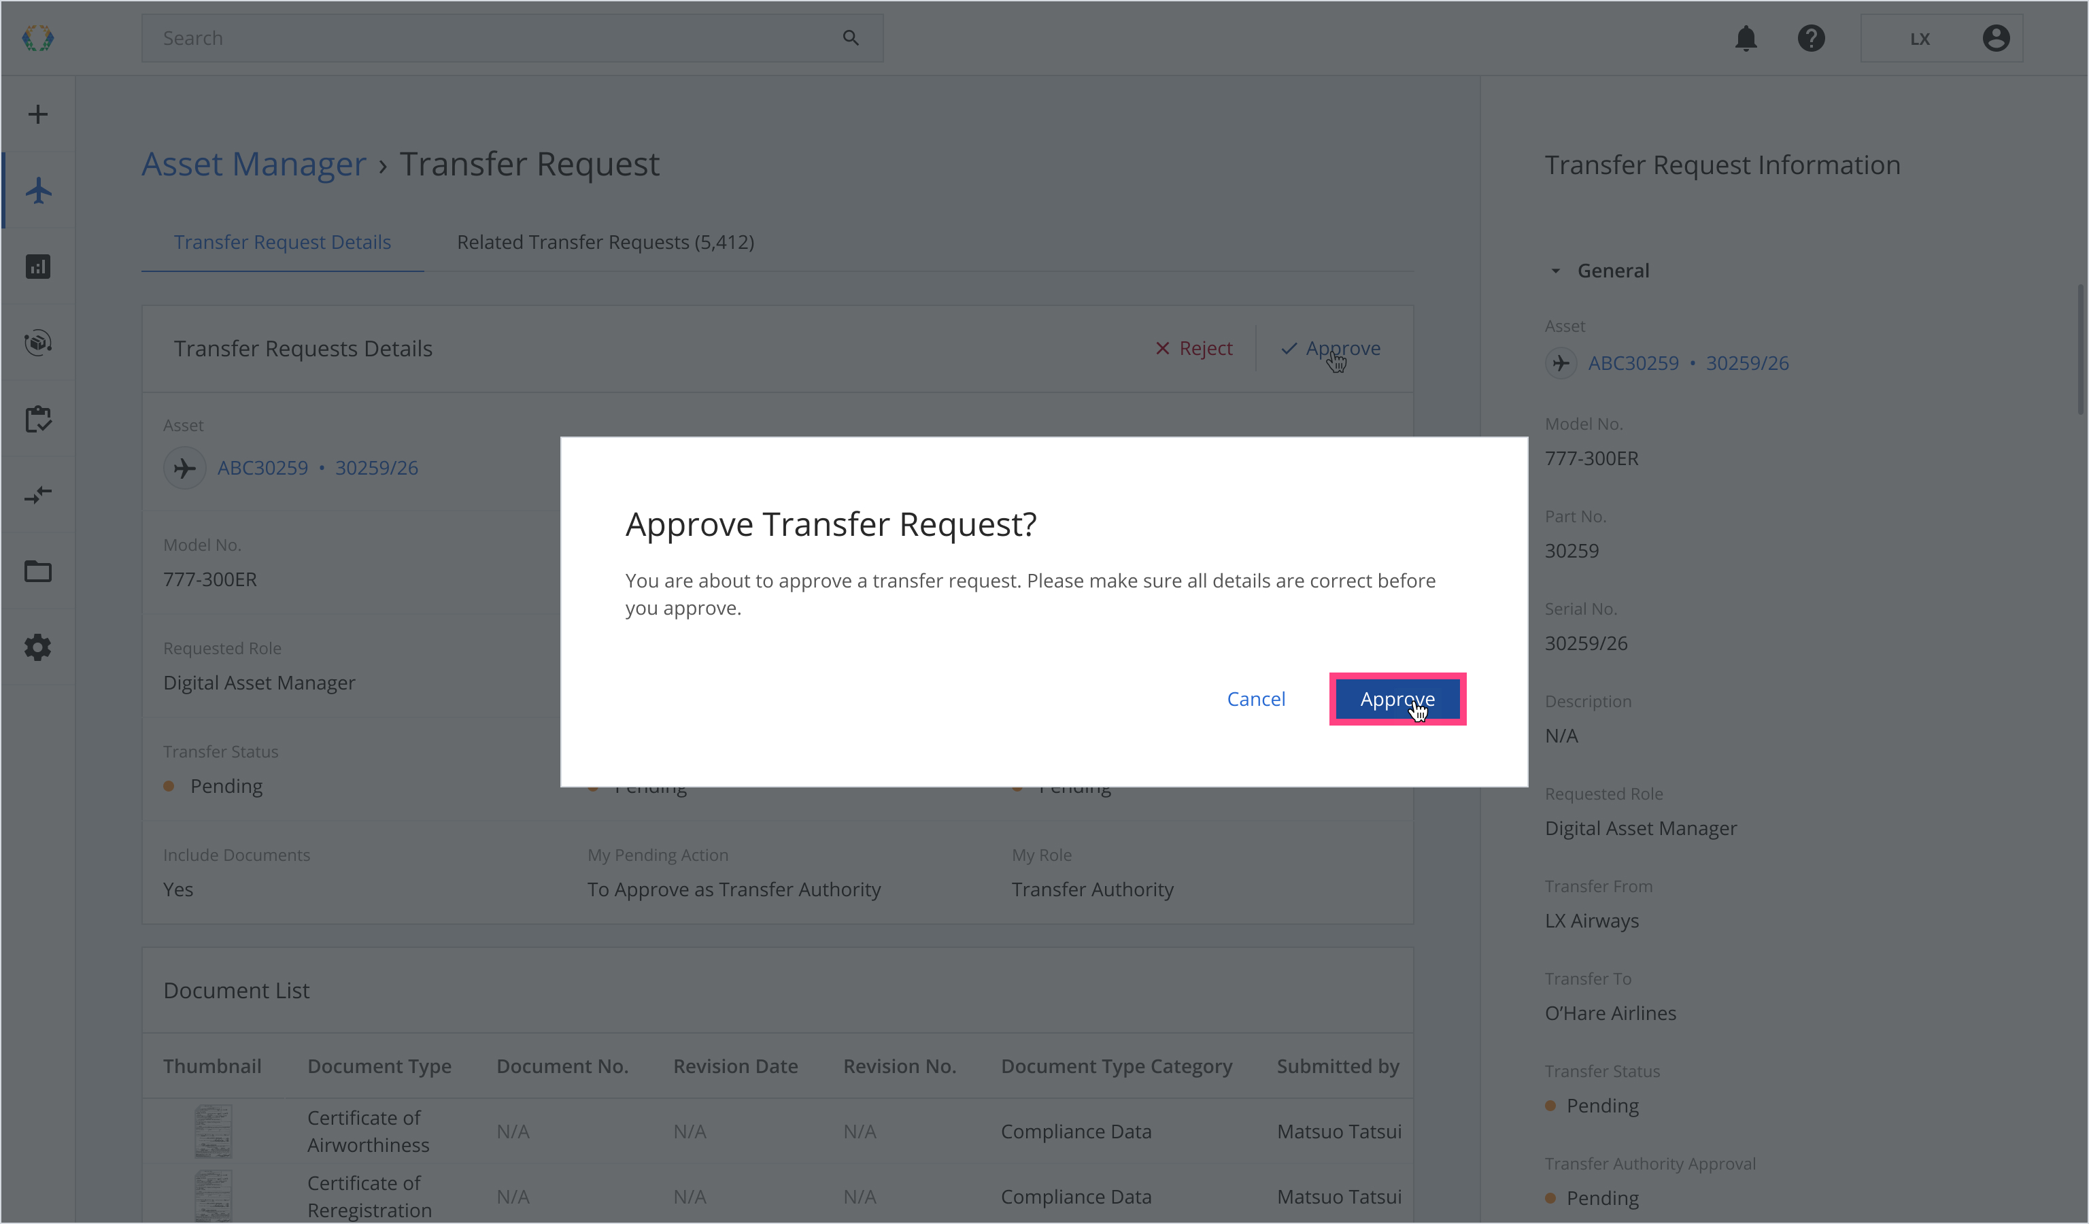2089x1224 pixels.
Task: Sort by Document Type Category column header
Action: click(x=1117, y=1066)
